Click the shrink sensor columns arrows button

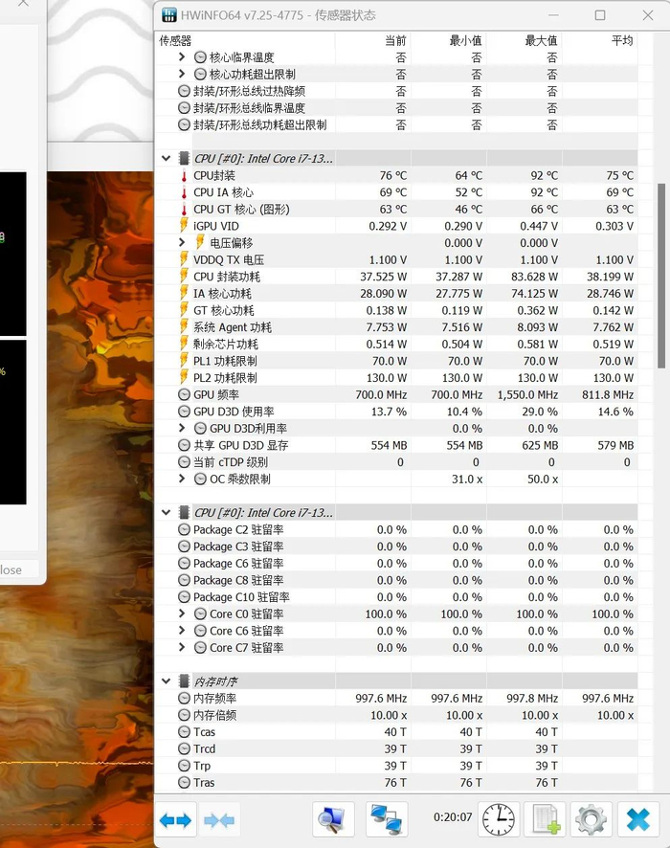tap(219, 820)
